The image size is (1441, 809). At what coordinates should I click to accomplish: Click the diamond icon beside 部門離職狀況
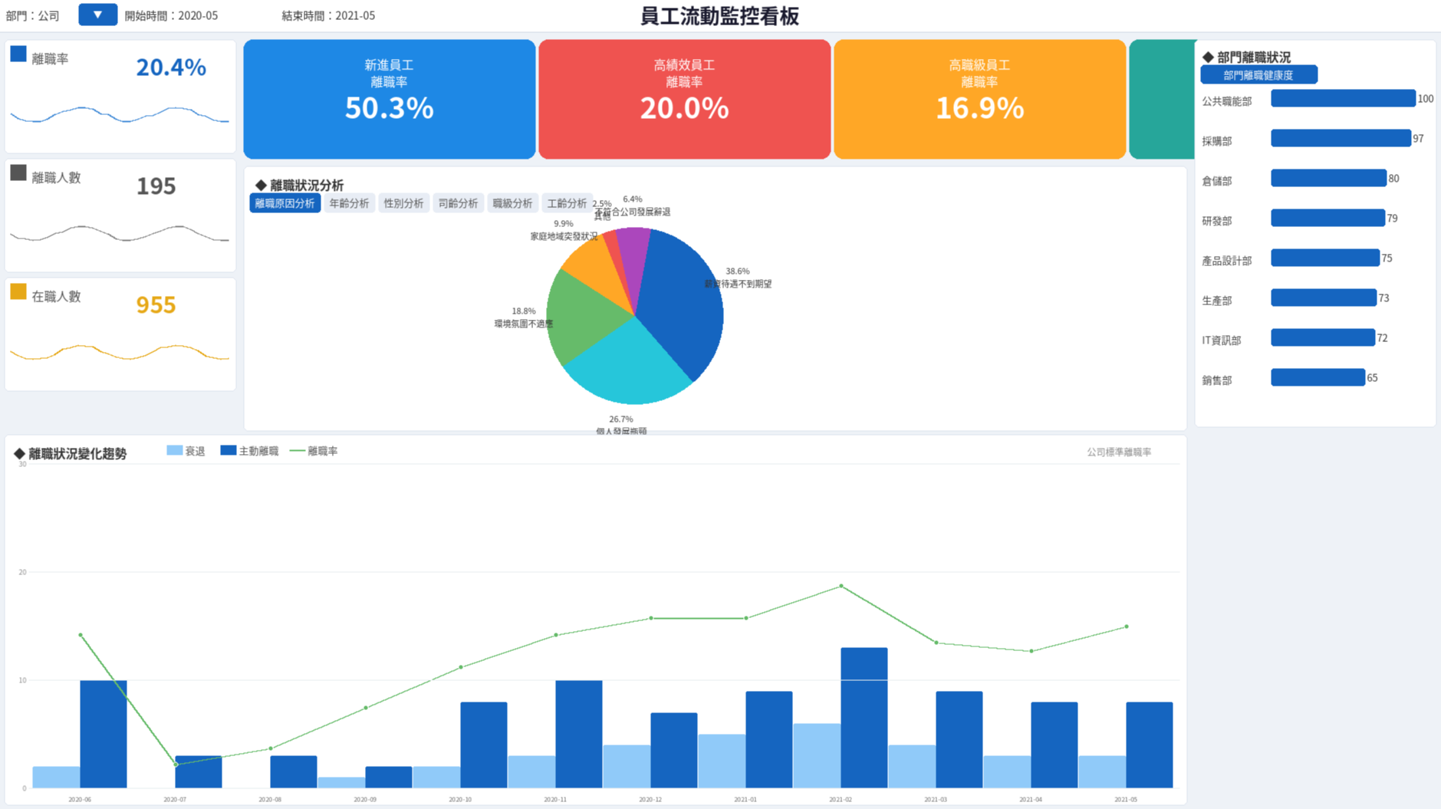pyautogui.click(x=1208, y=58)
